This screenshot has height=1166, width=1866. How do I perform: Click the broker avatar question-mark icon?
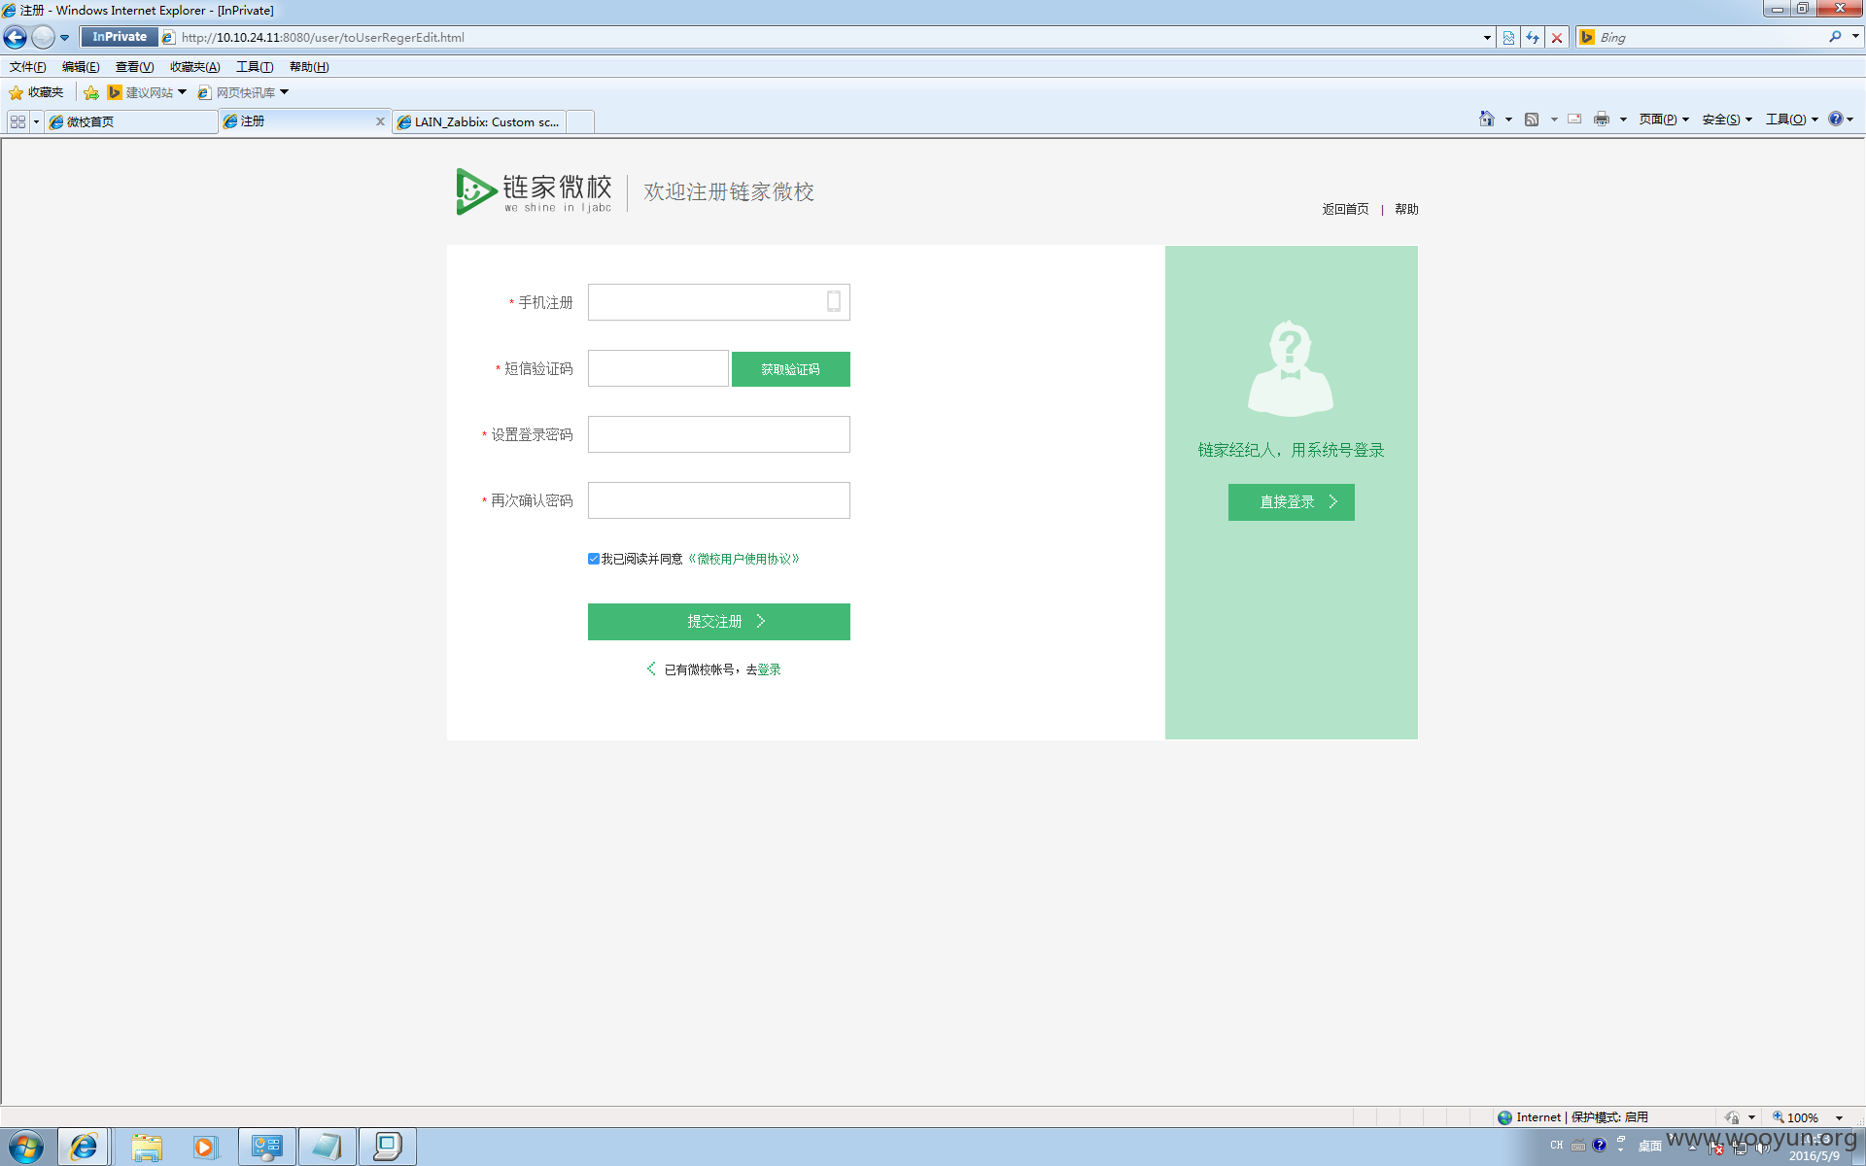coord(1291,368)
